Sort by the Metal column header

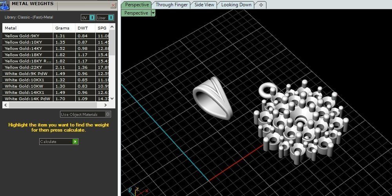[28, 28]
